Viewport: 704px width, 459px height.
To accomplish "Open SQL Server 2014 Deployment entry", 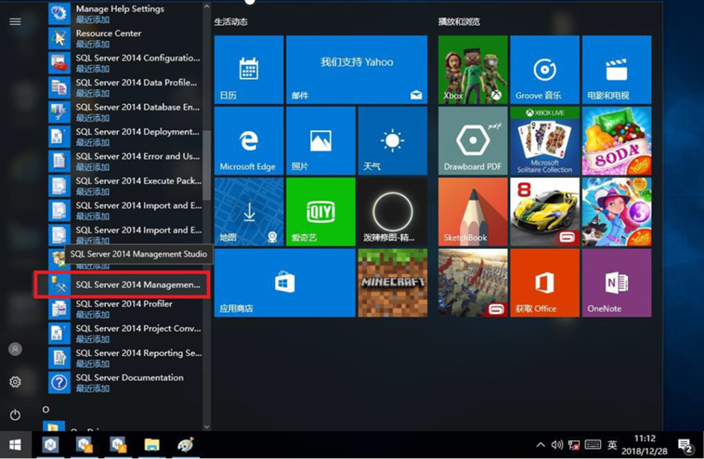I will click(x=125, y=136).
